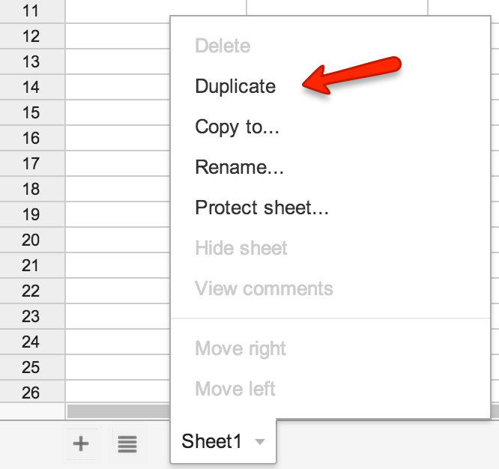
Task: Click the horizontal scrollbar thumb
Action: [x=118, y=411]
